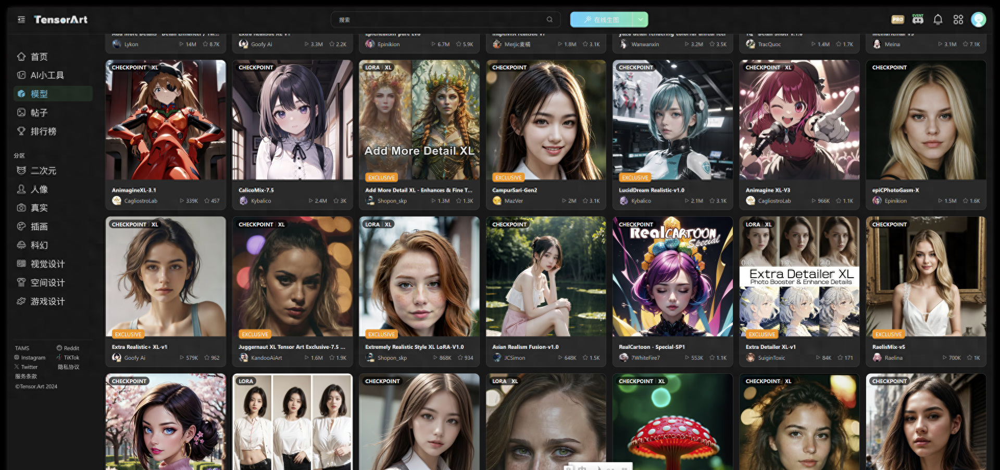Viewport: 1000px width, 470px height.
Task: Select 模型 in the sidebar
Action: point(53,94)
